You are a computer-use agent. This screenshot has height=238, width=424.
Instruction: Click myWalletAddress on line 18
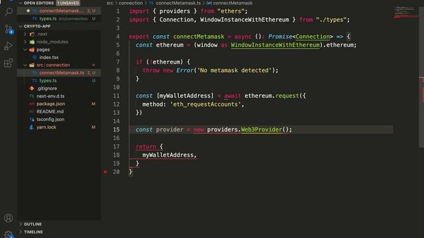(x=168, y=155)
